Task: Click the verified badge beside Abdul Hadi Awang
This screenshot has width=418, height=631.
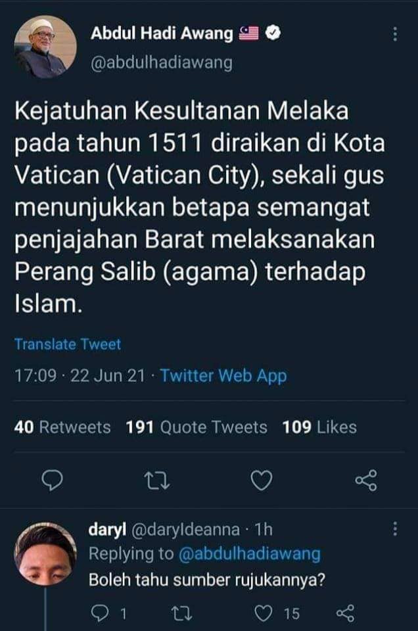Action: click(273, 33)
